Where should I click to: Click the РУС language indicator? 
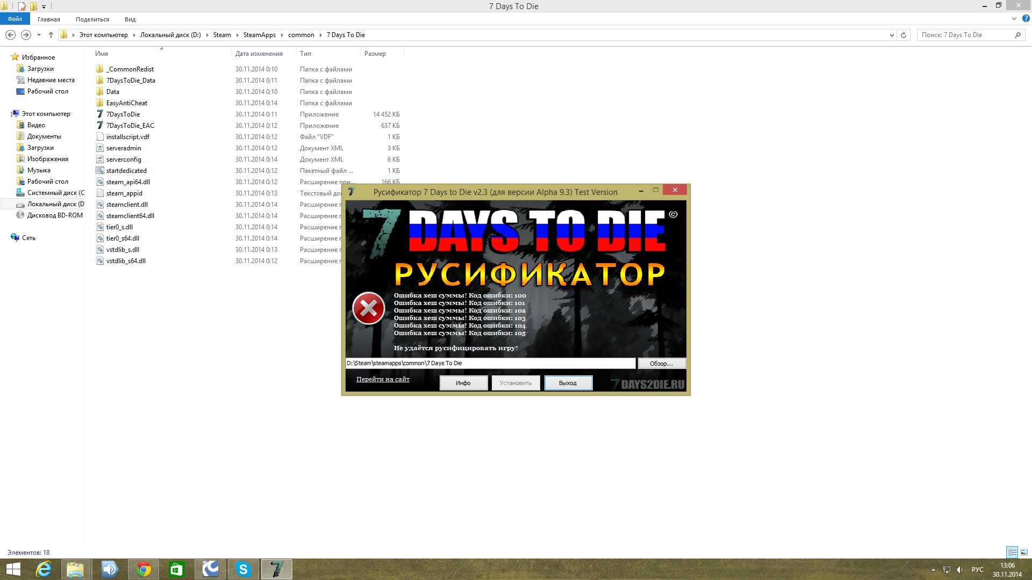pyautogui.click(x=978, y=570)
